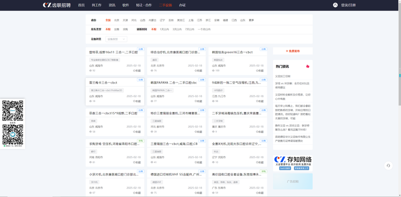Click the 收藏 star on 全景X光机 card

point(257,162)
